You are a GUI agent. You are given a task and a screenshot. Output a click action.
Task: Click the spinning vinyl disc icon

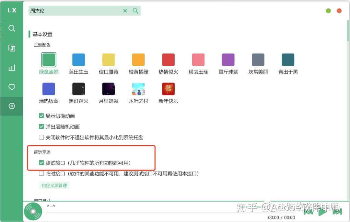coord(33,211)
